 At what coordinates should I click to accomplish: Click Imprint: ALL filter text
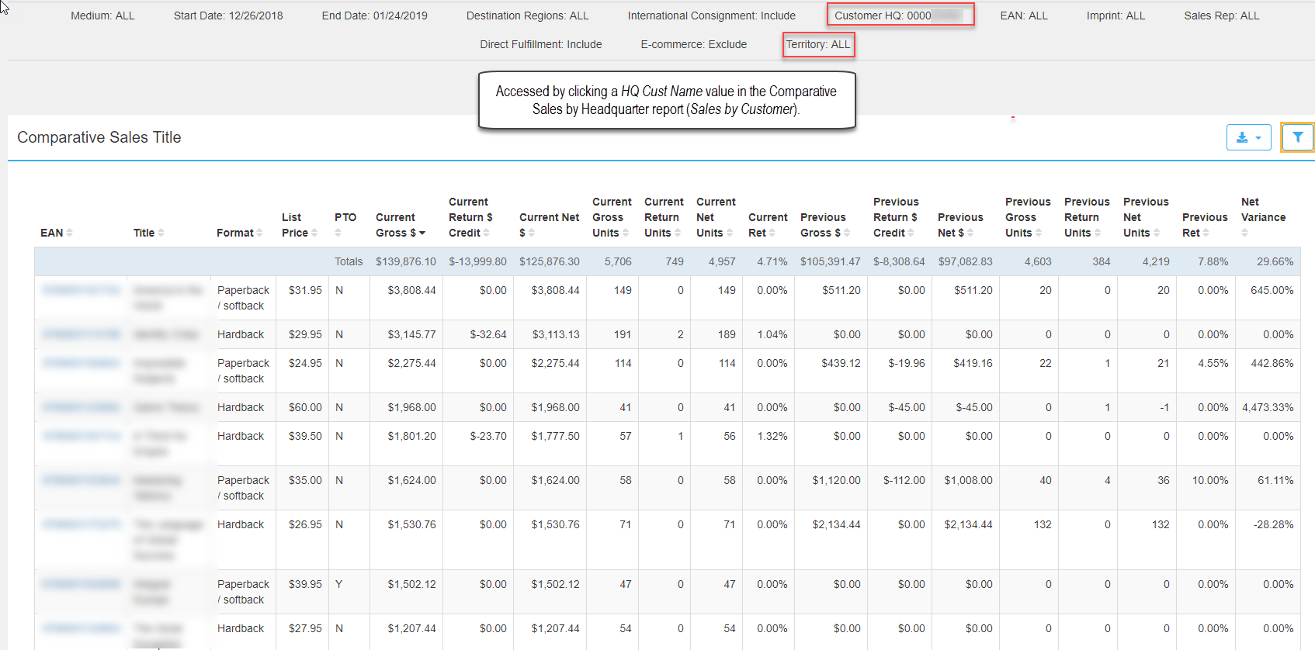pos(1115,16)
